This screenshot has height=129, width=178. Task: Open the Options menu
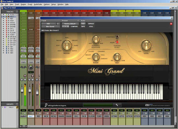point(47,4)
